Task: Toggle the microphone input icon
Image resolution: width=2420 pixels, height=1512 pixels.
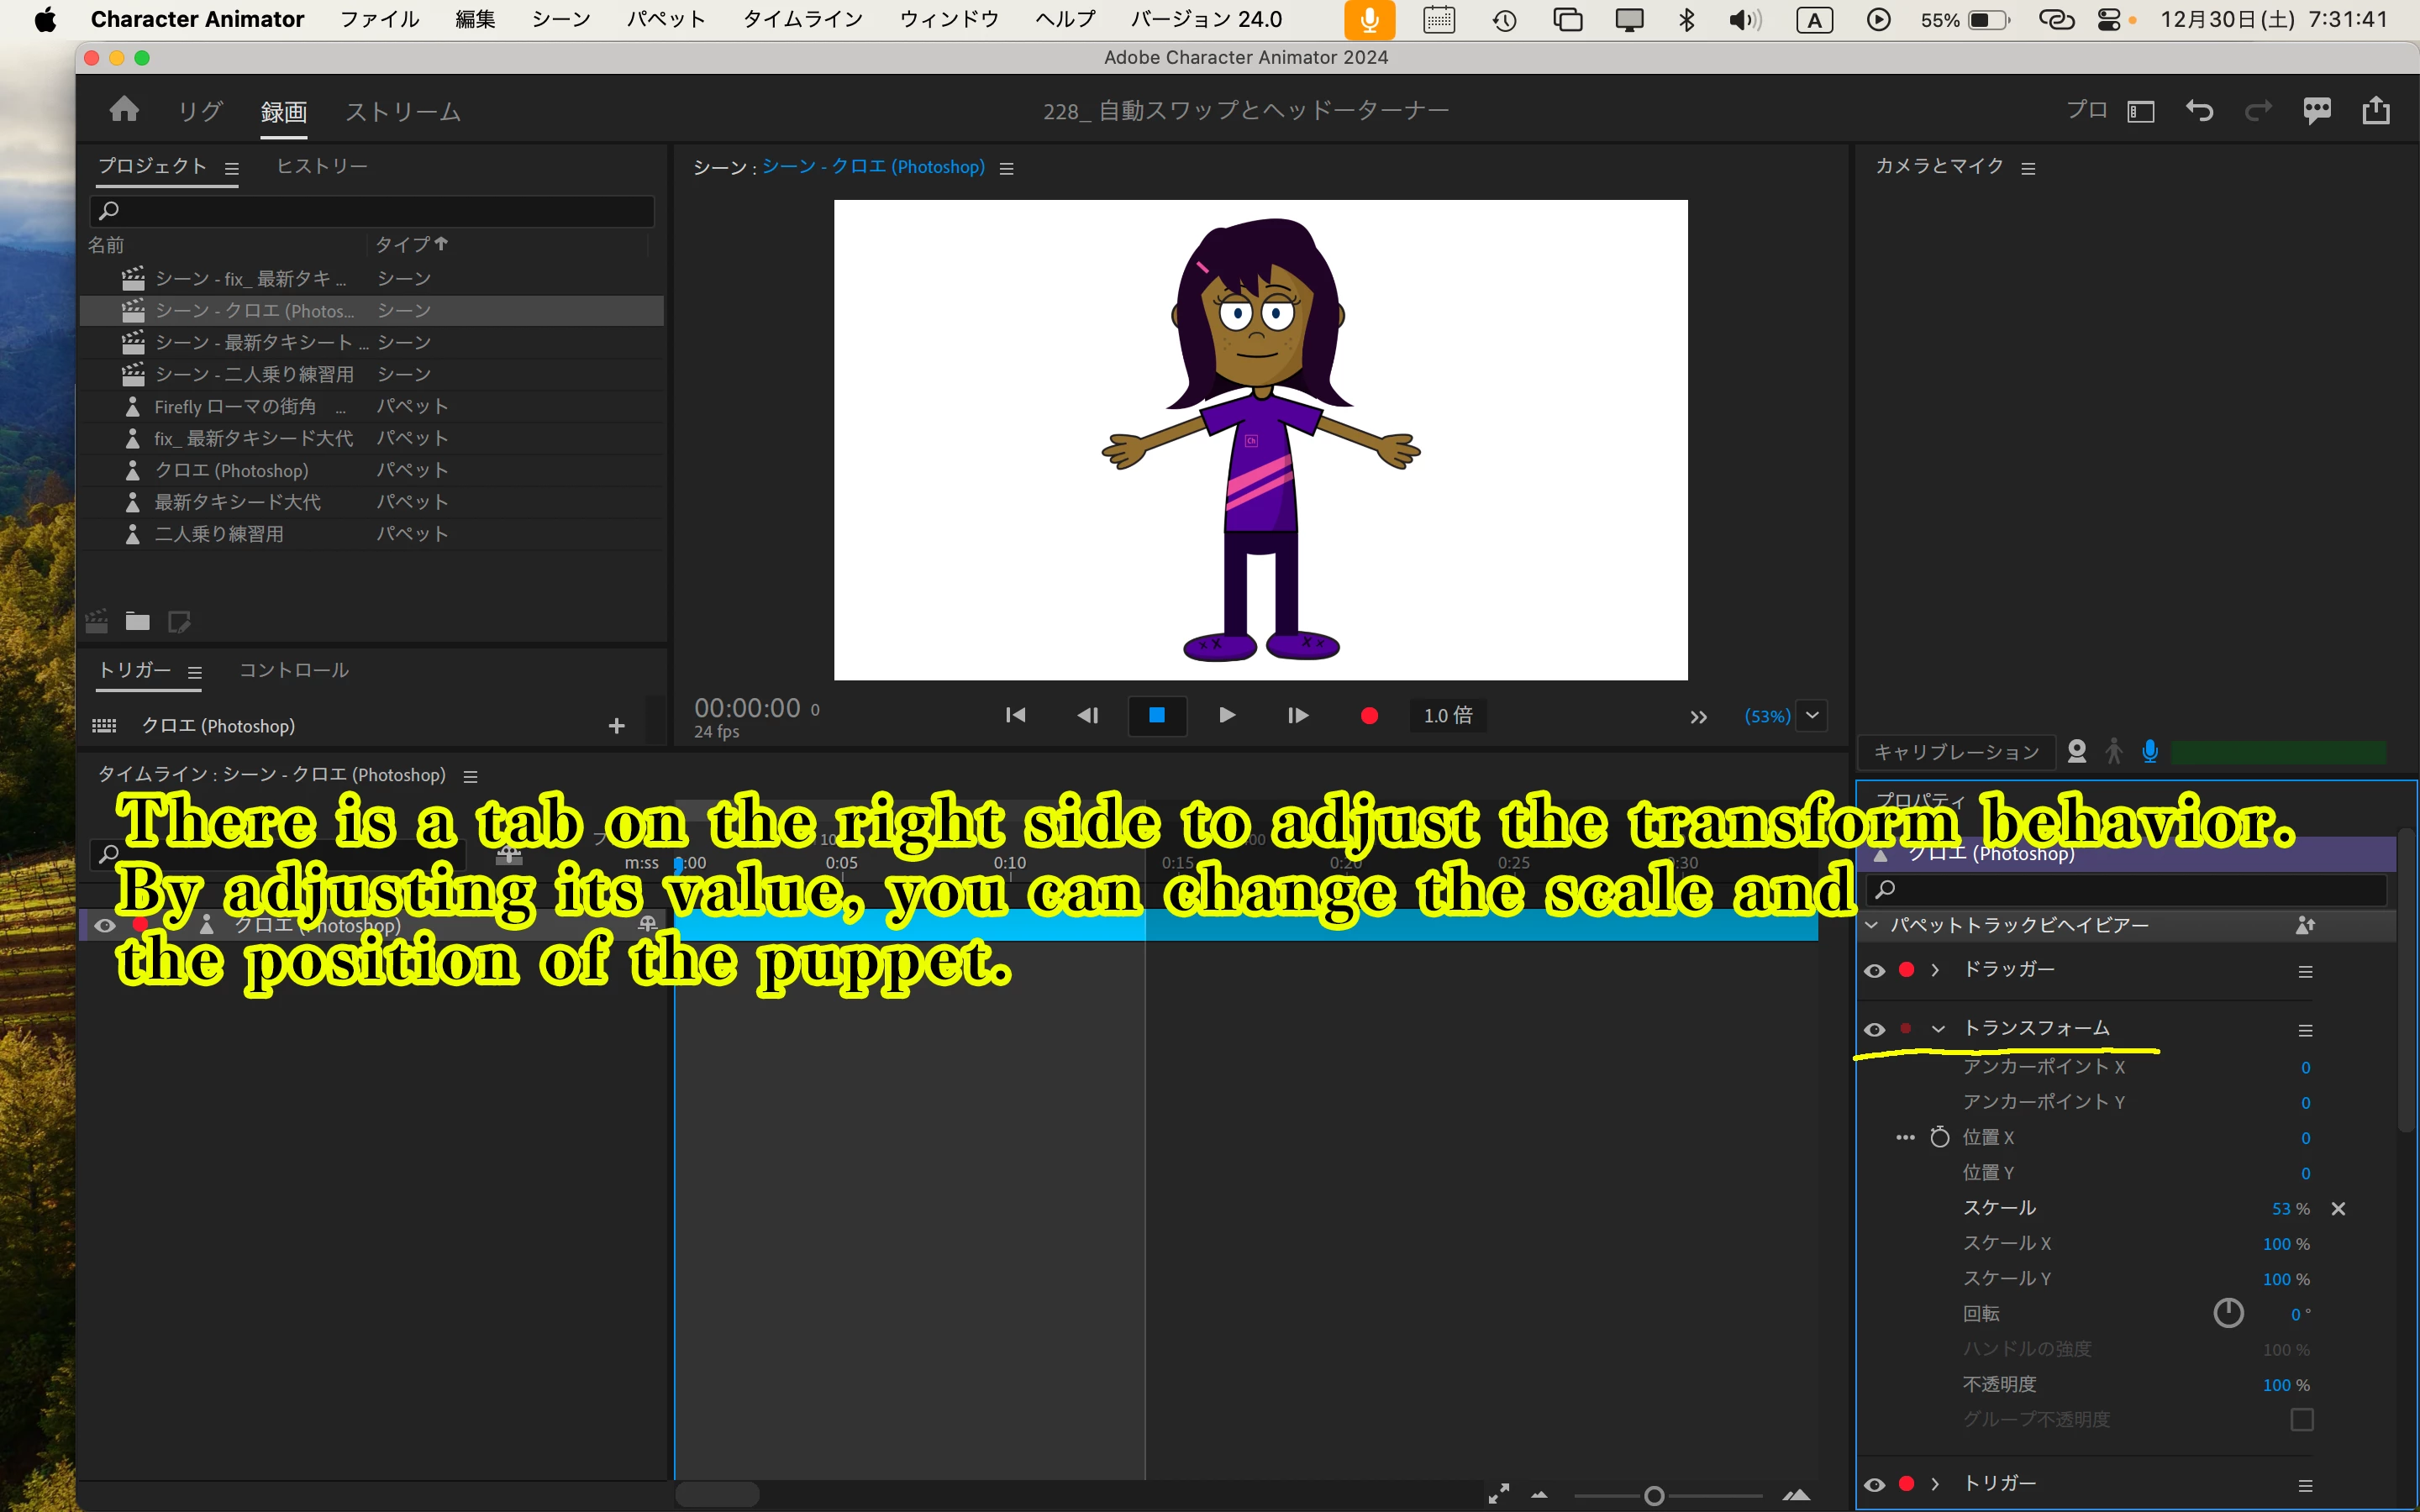Action: point(2150,752)
